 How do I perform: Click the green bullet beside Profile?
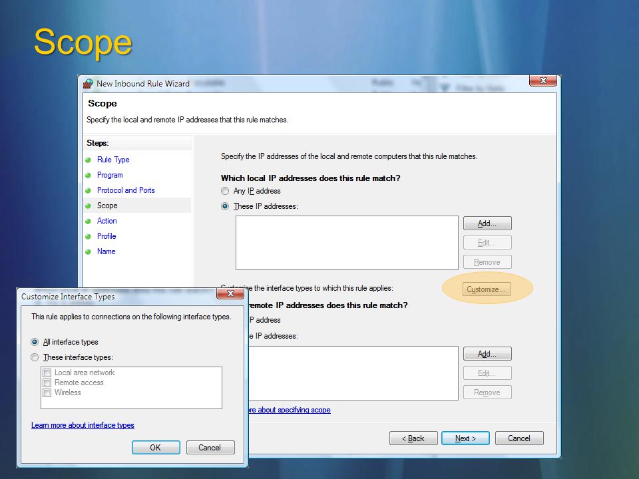click(88, 237)
